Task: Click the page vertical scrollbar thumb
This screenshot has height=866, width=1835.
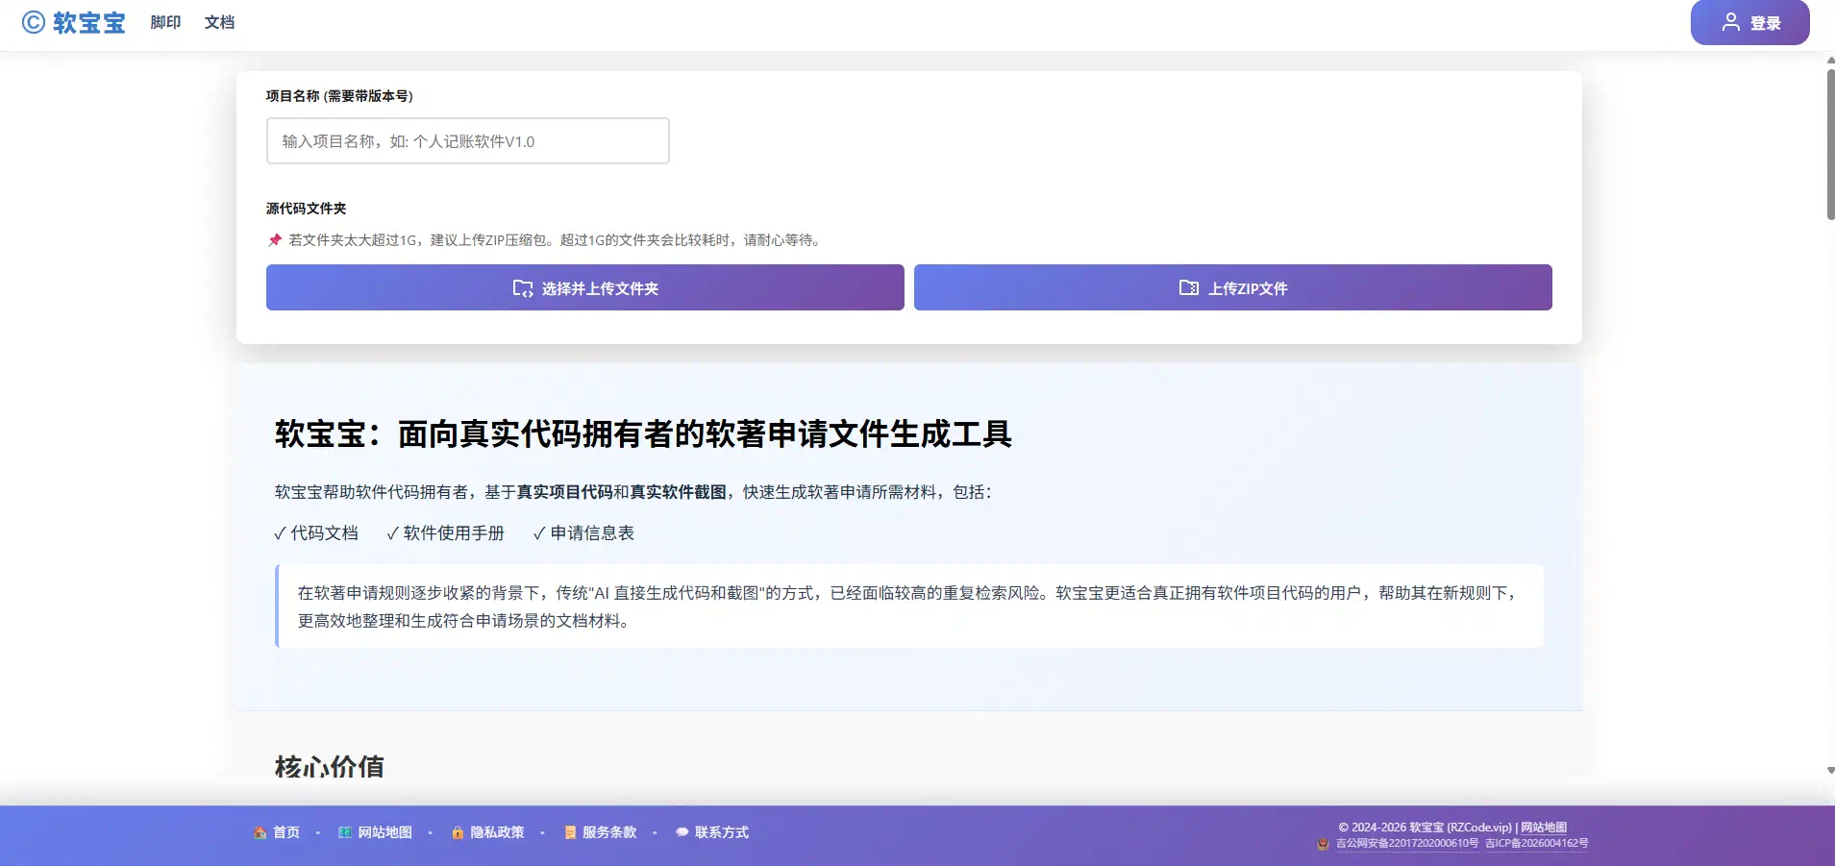Action: pos(1830,144)
